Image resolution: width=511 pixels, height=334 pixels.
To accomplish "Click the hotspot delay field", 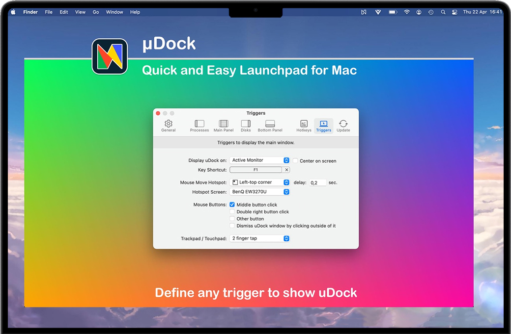I will [x=317, y=183].
